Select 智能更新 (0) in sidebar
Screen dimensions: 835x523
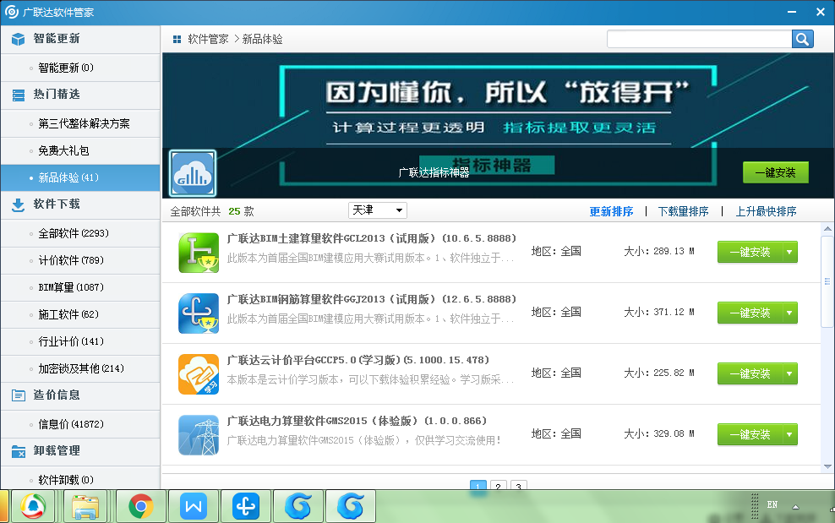tap(80, 68)
